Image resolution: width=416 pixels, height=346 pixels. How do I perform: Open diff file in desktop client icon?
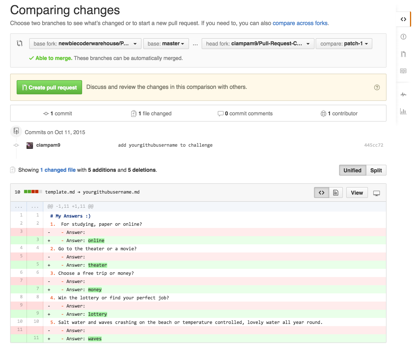[x=376, y=193]
